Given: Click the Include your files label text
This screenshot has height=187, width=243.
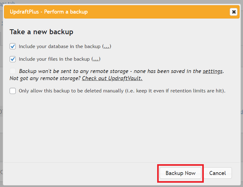Looking at the screenshot, I should tap(54, 59).
